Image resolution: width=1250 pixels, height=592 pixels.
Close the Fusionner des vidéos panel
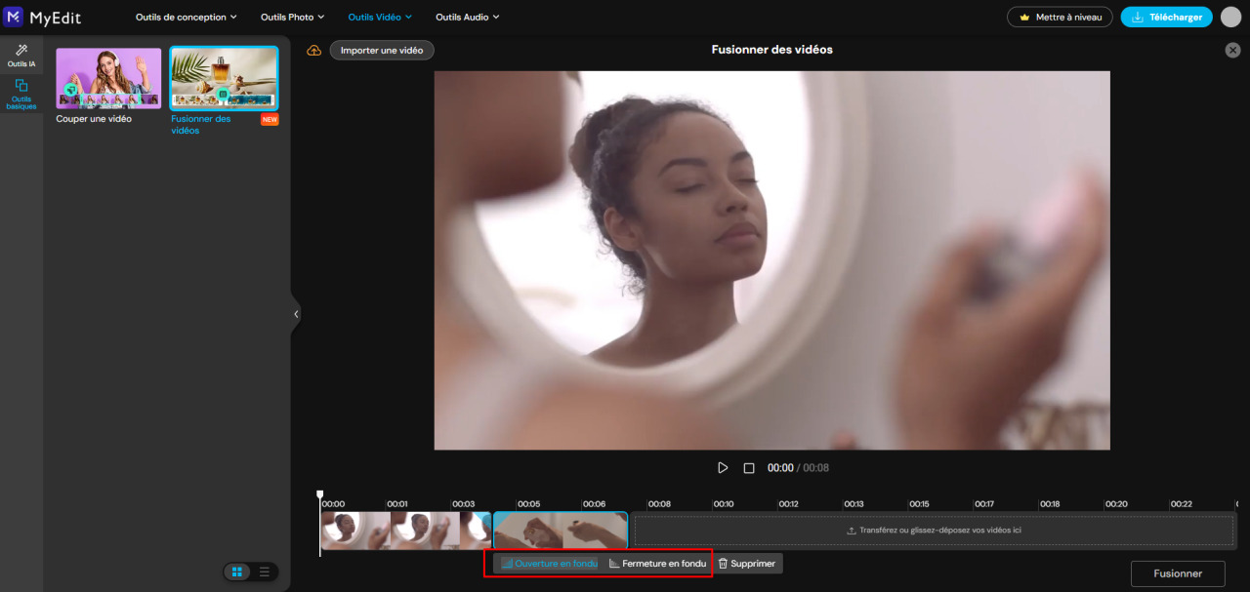pyautogui.click(x=1232, y=50)
